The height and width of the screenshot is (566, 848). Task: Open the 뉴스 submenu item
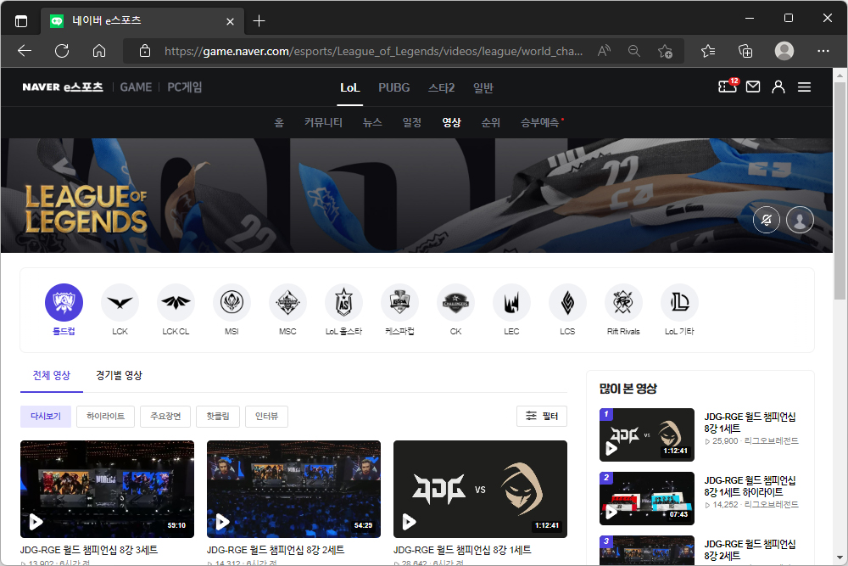(372, 122)
